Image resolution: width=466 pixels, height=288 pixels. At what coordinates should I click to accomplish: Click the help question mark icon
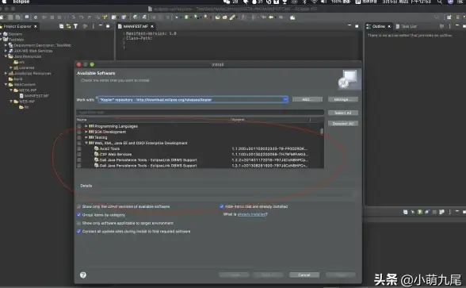tap(83, 275)
